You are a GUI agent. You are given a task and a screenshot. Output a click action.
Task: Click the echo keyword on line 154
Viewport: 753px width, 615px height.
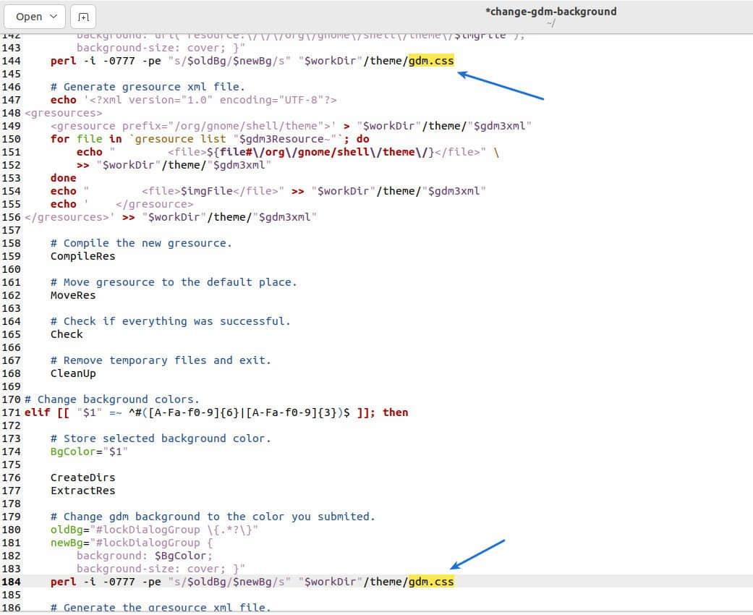[x=63, y=191]
